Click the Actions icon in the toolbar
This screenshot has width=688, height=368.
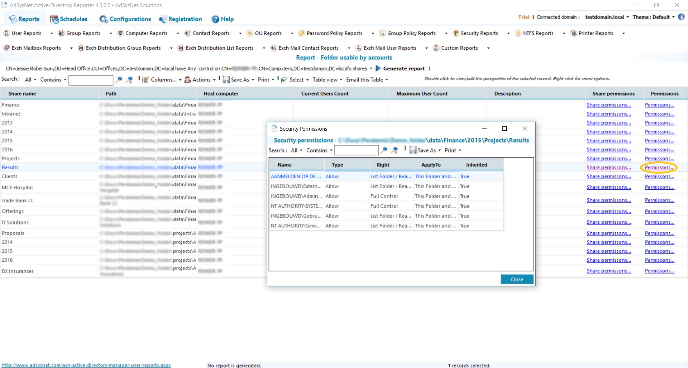[187, 80]
